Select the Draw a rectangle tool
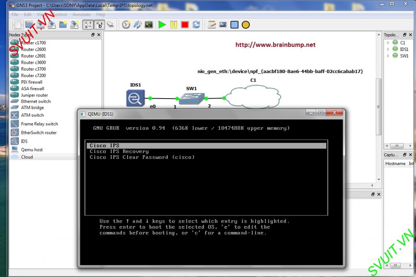This screenshot has height=277, width=416. coord(234,25)
